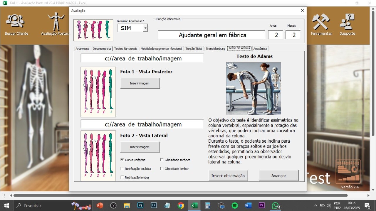
Task: Uncheck the Curva uniforme checkbox
Action: (x=122, y=160)
